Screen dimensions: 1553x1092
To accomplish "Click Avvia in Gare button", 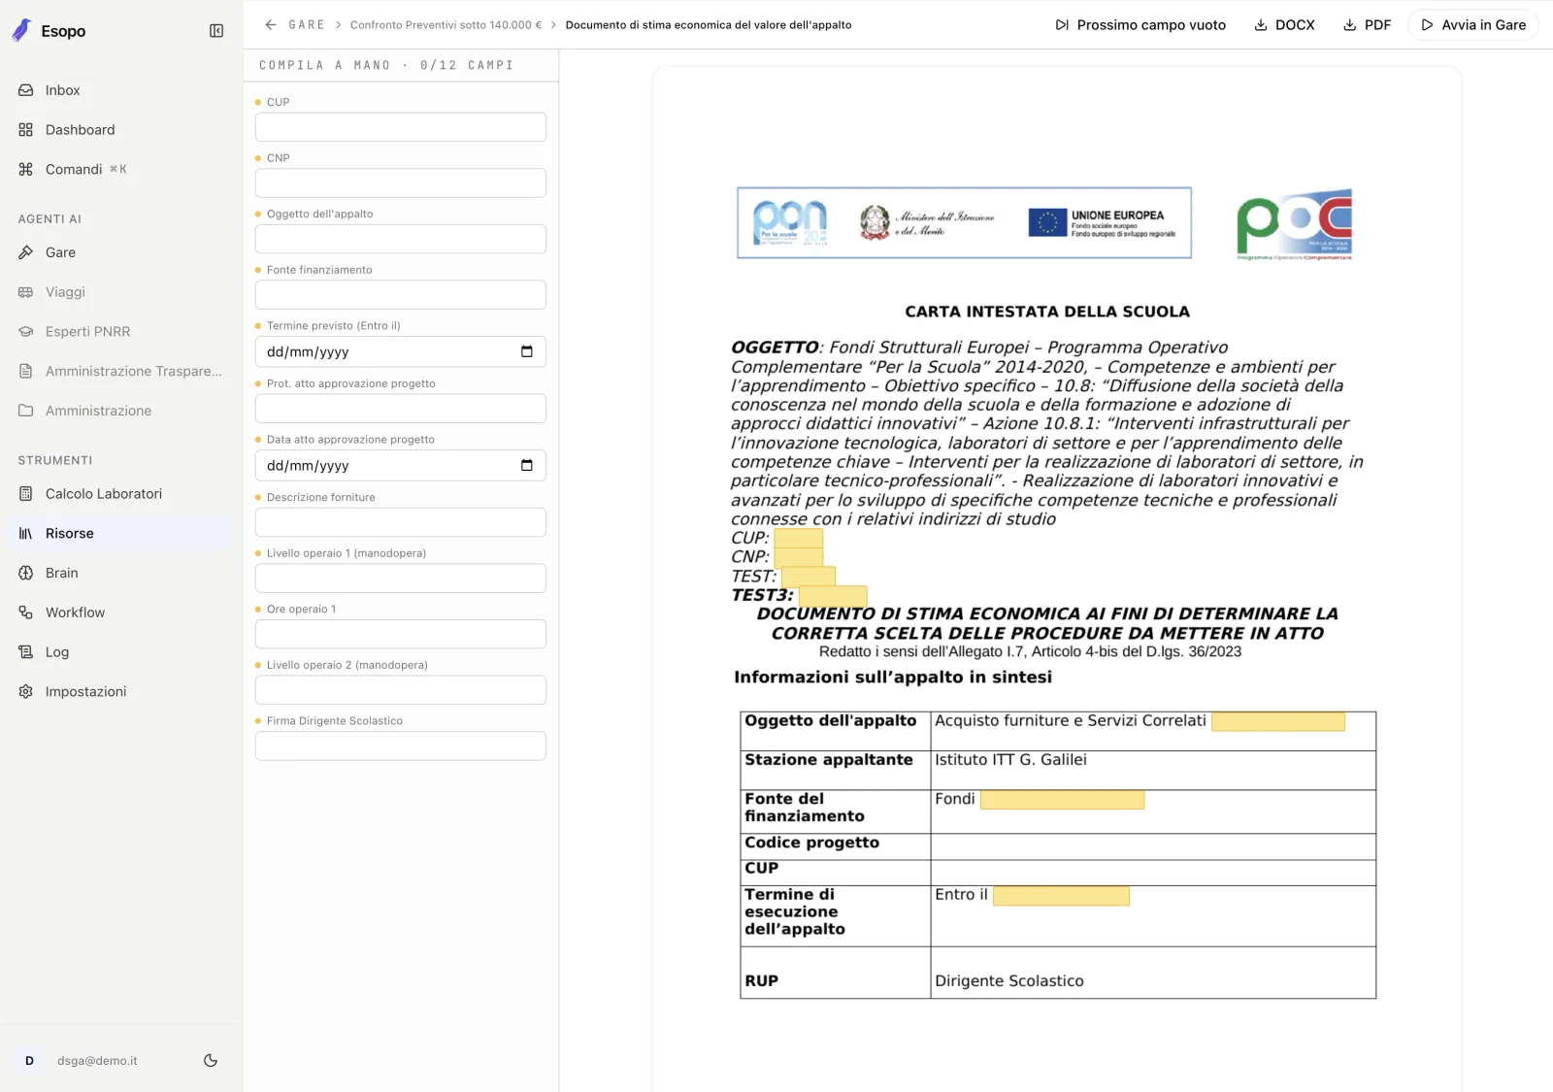I will (1473, 25).
